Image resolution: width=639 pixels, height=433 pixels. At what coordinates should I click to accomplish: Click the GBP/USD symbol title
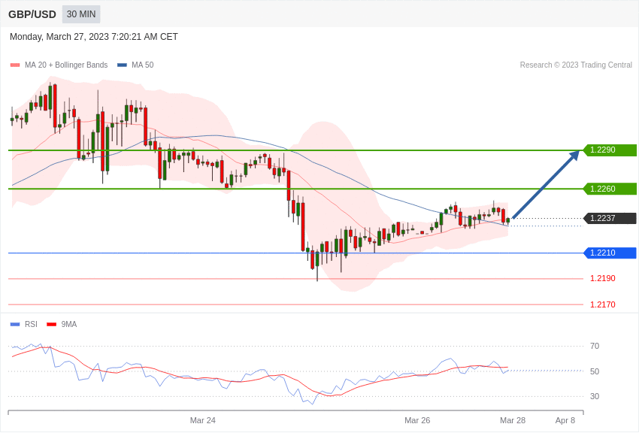pyautogui.click(x=32, y=14)
